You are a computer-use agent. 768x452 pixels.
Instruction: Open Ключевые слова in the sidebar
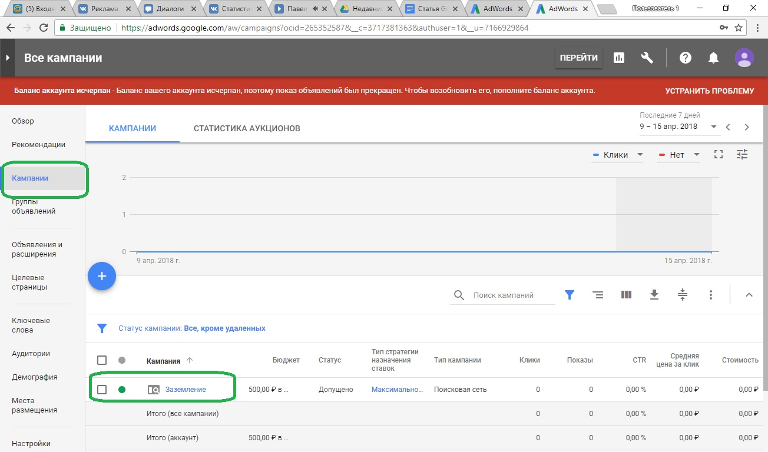coord(31,325)
